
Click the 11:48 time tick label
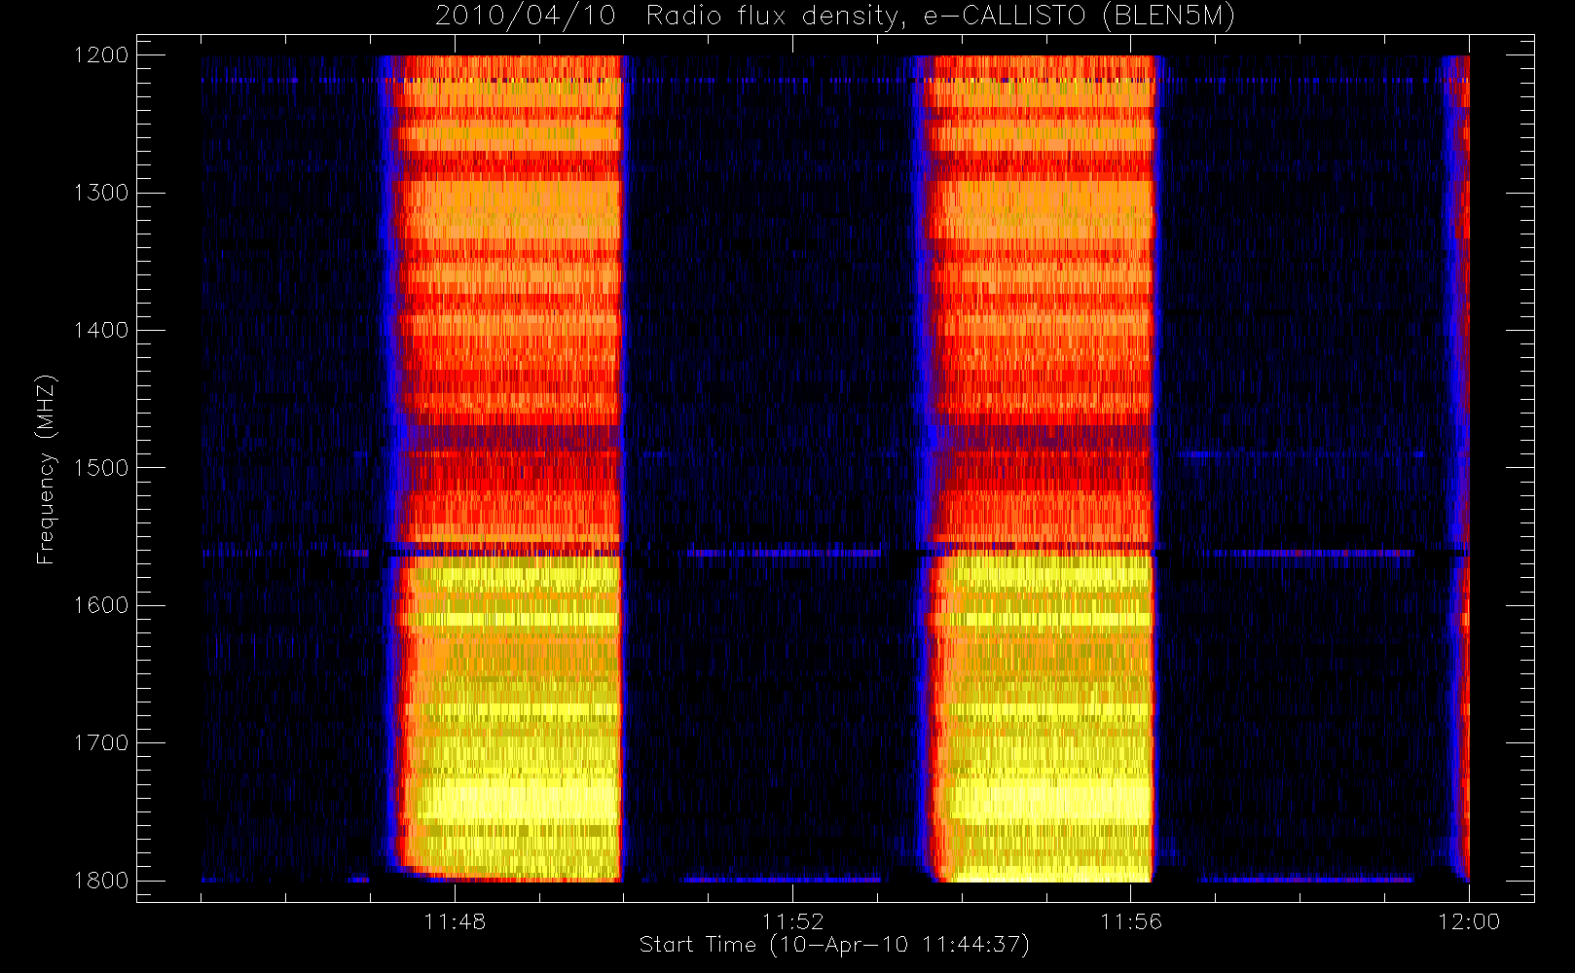pos(455,921)
